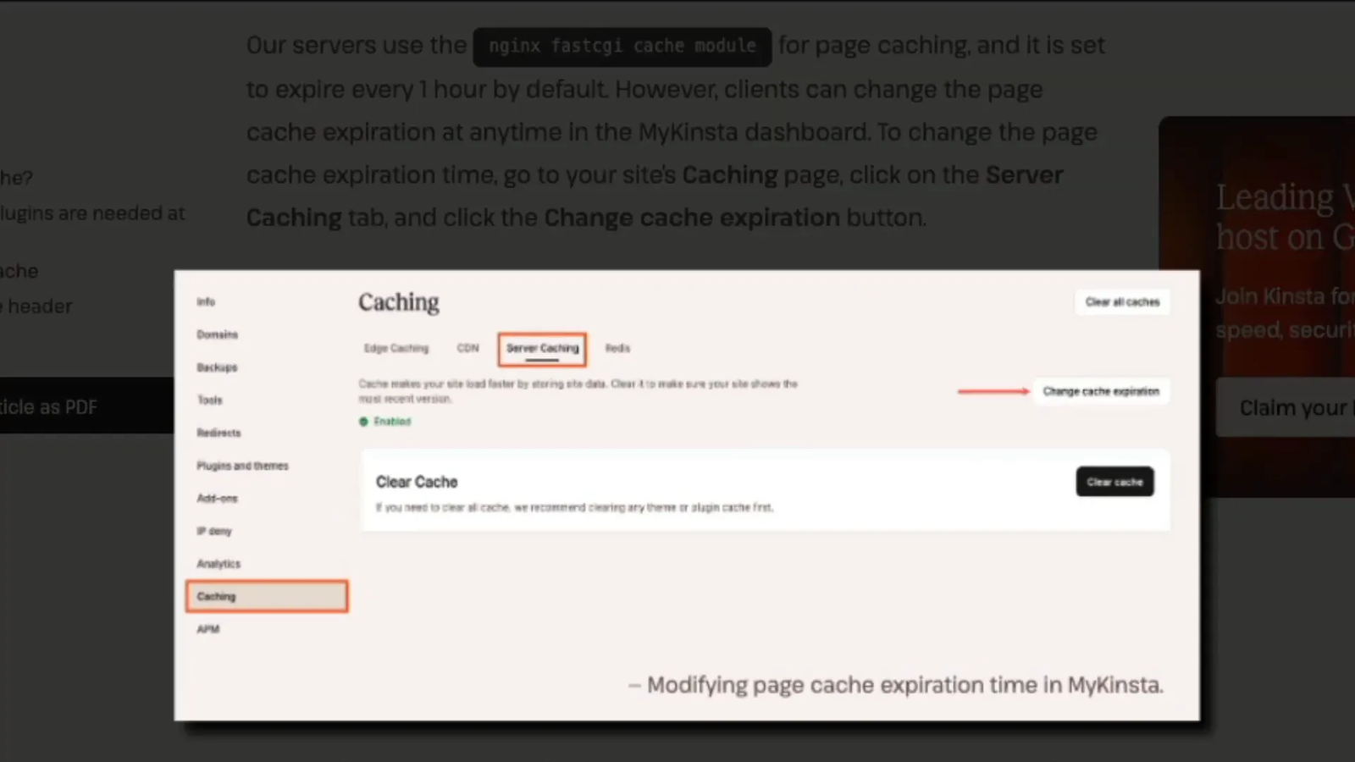Click the Clear Cache card heading

point(417,482)
